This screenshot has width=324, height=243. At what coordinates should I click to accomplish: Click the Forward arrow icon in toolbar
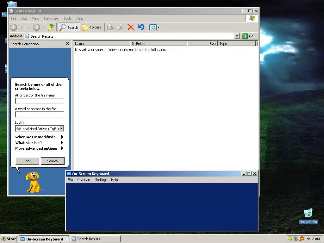pos(36,27)
